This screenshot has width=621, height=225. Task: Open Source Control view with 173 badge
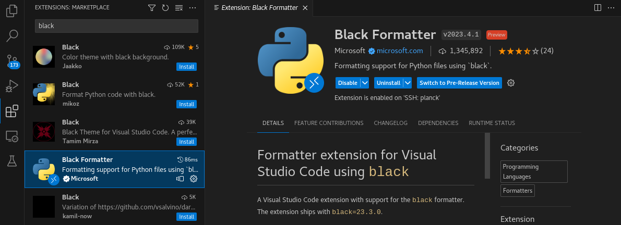coord(12,61)
